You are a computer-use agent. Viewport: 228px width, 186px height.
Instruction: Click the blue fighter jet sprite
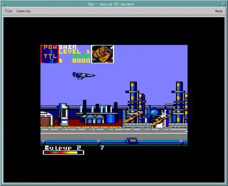(84, 75)
